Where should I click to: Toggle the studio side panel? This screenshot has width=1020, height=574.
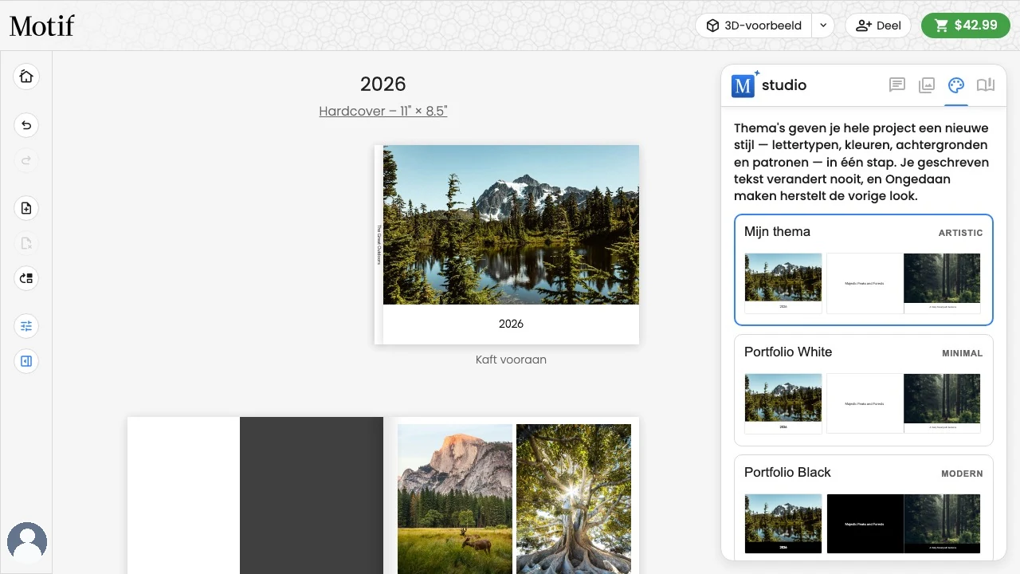(x=26, y=361)
